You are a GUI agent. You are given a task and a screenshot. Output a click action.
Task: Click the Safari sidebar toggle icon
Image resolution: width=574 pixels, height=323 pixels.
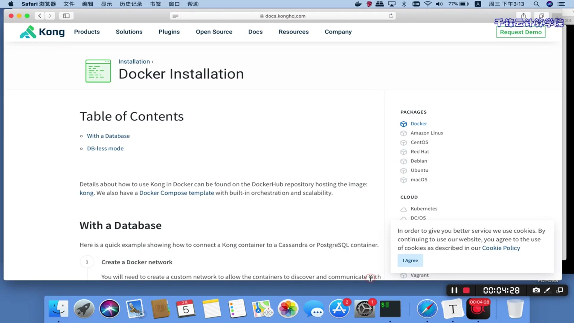click(66, 16)
